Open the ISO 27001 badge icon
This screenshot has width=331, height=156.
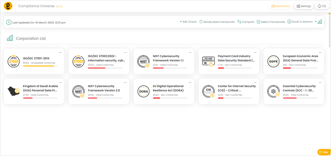click(14, 61)
